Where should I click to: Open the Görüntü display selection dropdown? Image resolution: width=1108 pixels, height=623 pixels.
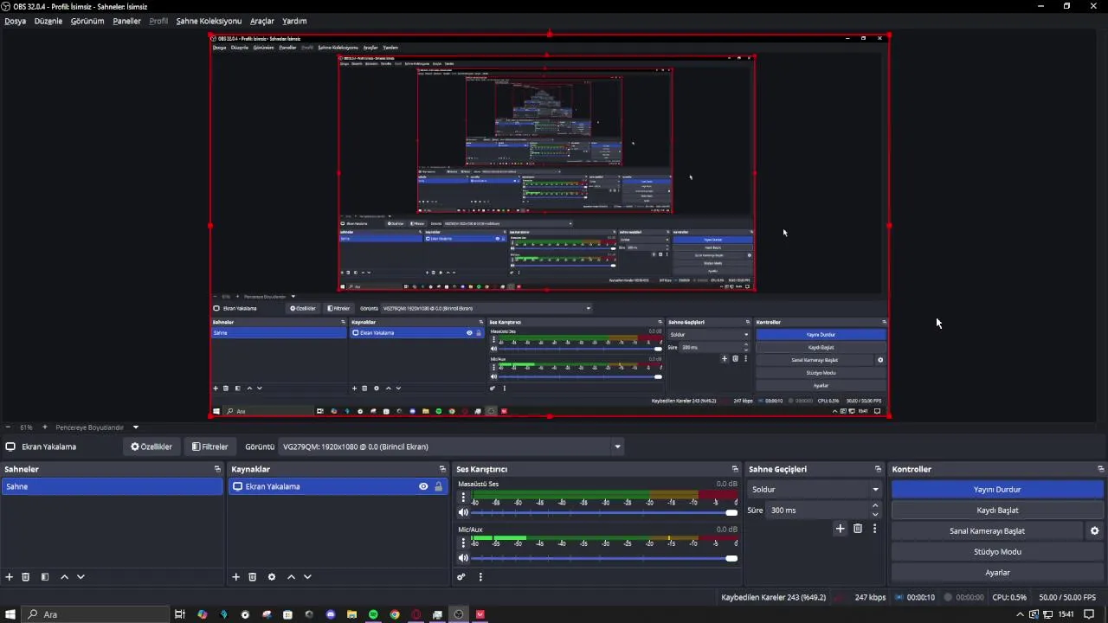[x=451, y=447]
